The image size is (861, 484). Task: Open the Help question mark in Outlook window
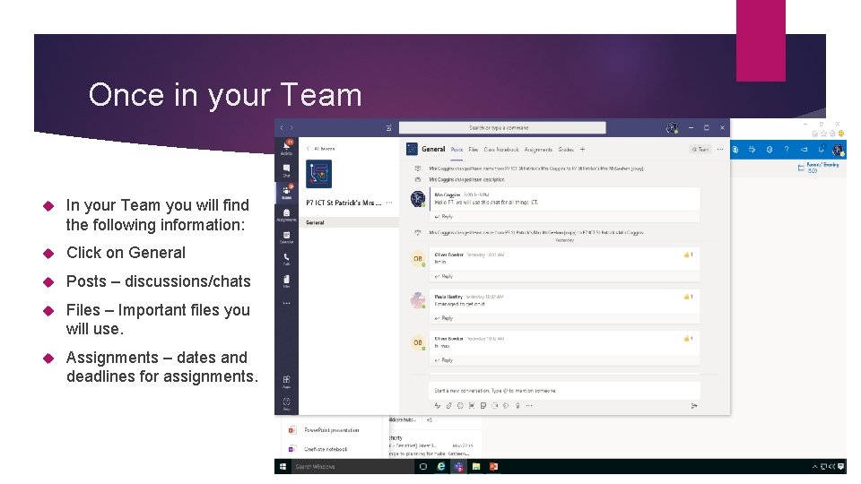(787, 150)
